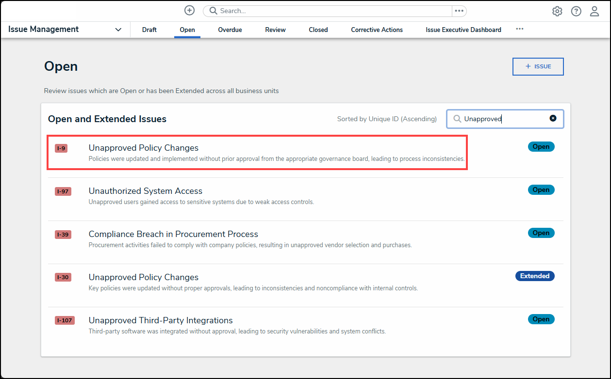
Task: Open the user profile icon
Action: [594, 11]
